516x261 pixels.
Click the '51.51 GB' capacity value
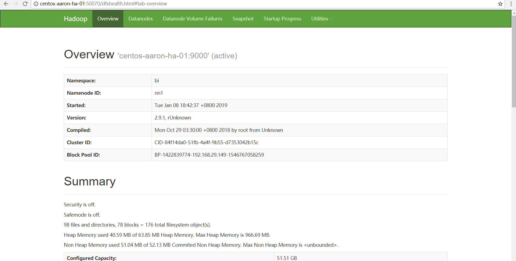pos(287,258)
